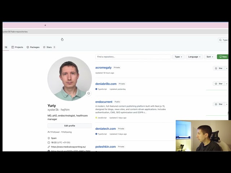Click the Edit profile button
The width and height of the screenshot is (231, 173).
70,126
